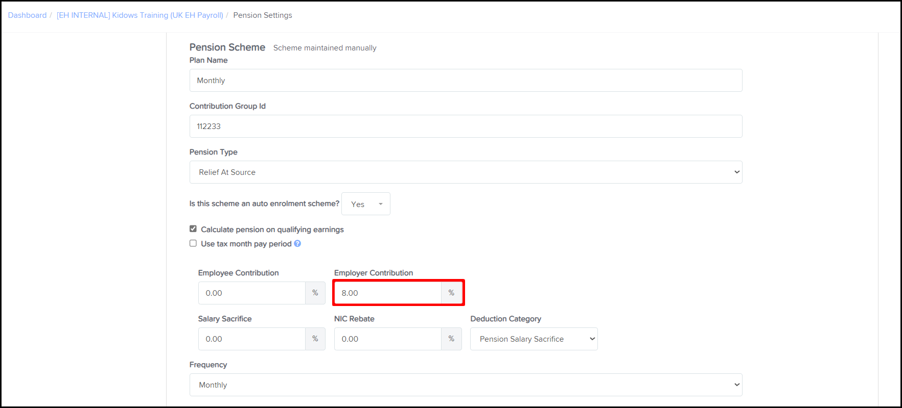Click the percent symbol beside Employee Contribution
Image resolution: width=902 pixels, height=408 pixels.
tap(315, 293)
